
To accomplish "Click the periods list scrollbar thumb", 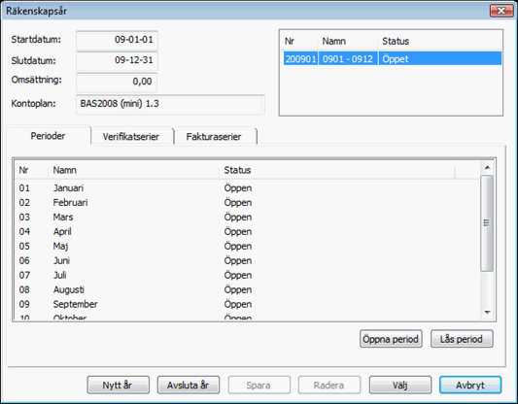I will pos(487,223).
